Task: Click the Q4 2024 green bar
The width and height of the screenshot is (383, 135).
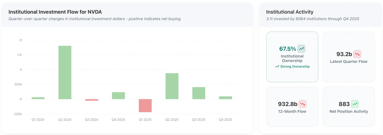Action: click(x=118, y=96)
